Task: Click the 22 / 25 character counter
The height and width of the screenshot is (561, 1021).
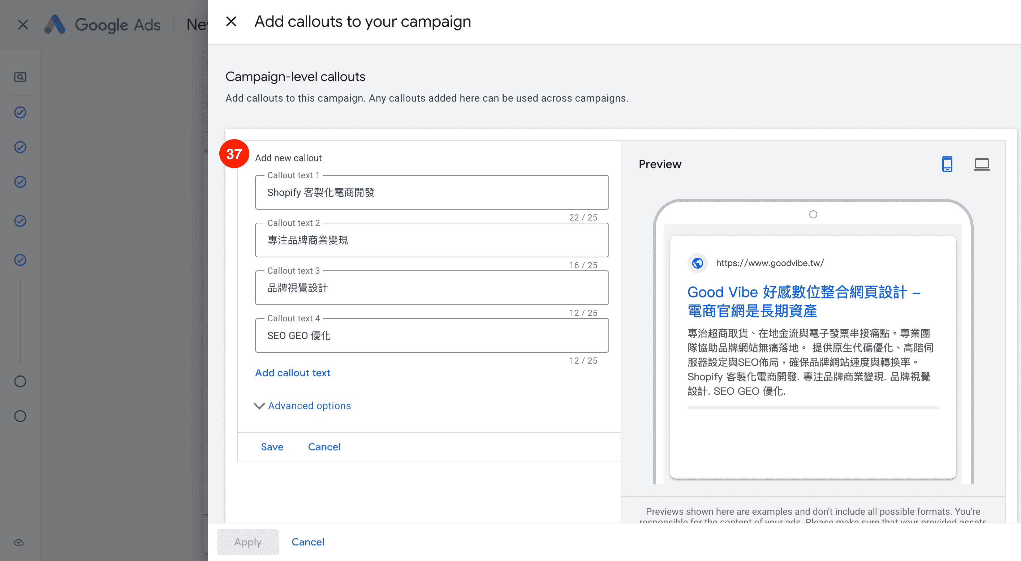Action: [x=583, y=218]
